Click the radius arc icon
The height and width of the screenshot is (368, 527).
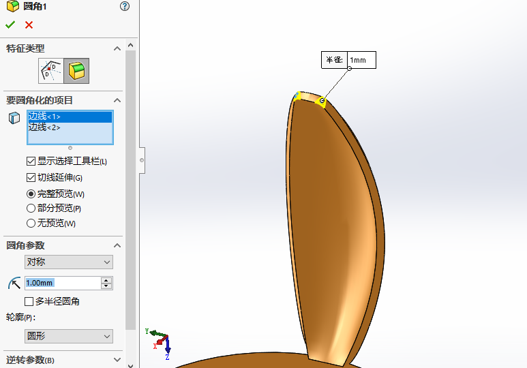(14, 283)
